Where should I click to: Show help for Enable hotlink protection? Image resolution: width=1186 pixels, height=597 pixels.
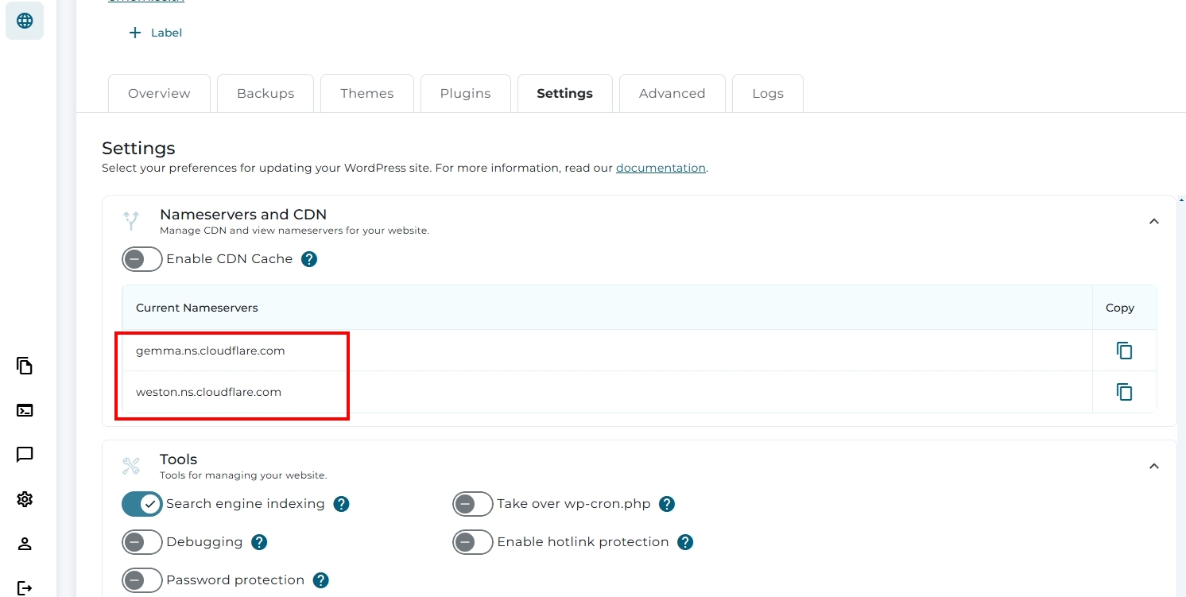pos(685,542)
